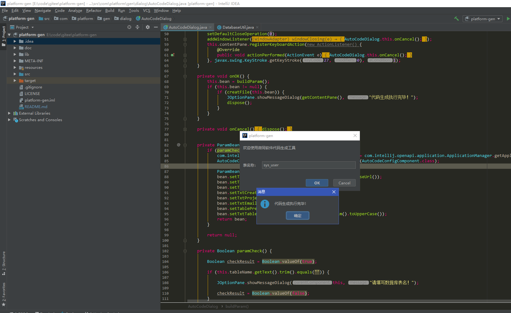Open the Structure tool window side tab

point(3,263)
